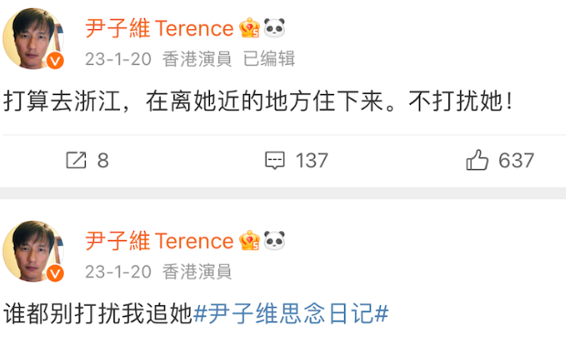Screen dimensions: 566x337
Task: Open the second post's profile avatar
Action: coord(33,251)
